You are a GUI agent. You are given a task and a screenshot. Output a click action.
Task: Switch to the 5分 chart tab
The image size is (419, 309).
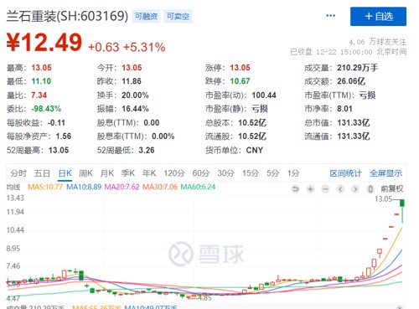(x=273, y=173)
